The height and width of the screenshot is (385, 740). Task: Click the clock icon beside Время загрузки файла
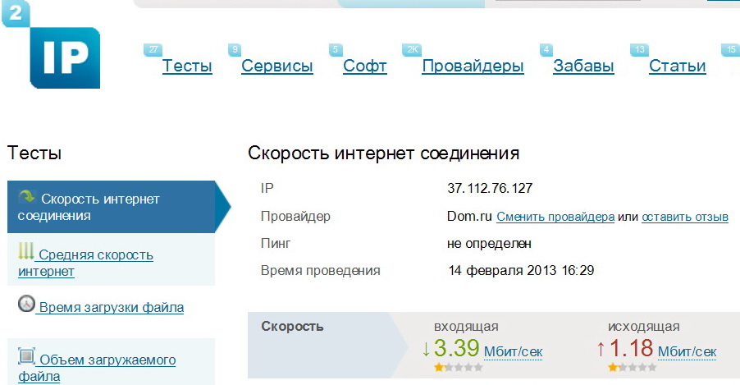[26, 304]
